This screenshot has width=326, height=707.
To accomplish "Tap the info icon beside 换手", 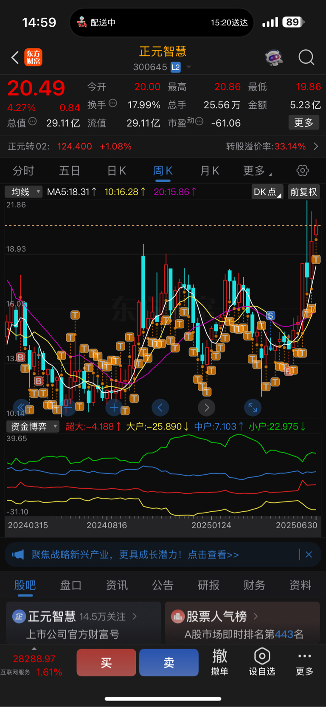I will coord(113,103).
